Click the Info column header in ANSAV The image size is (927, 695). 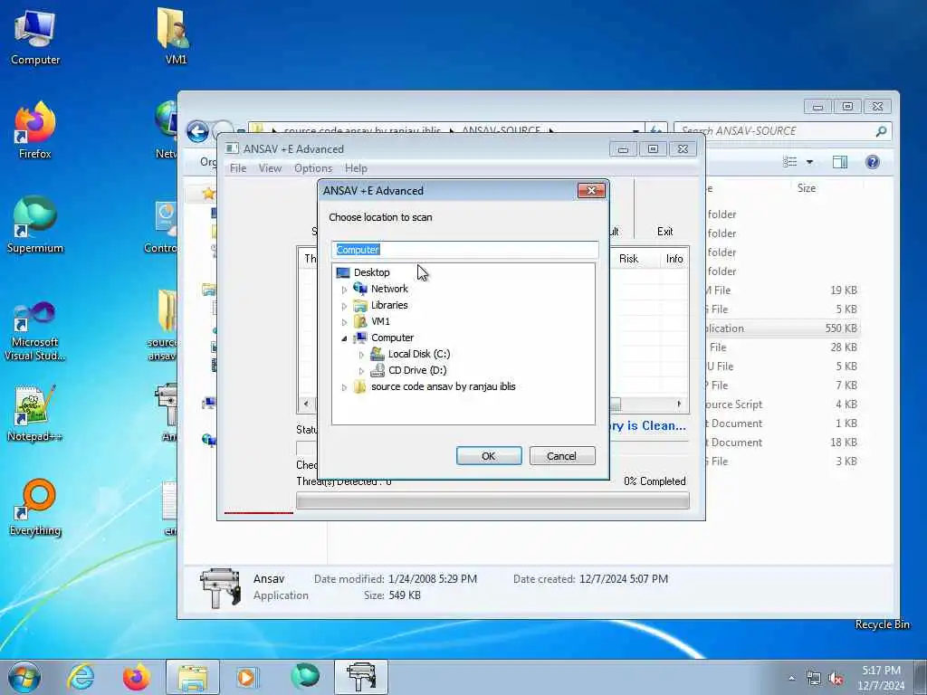click(x=674, y=258)
